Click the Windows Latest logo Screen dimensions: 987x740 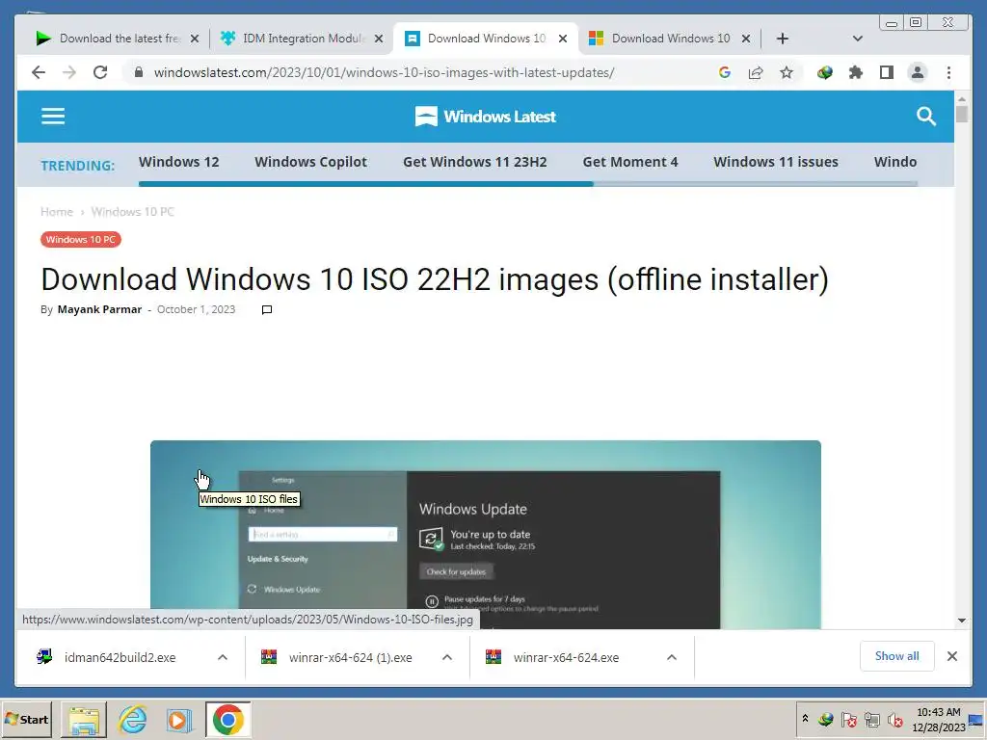tap(486, 117)
